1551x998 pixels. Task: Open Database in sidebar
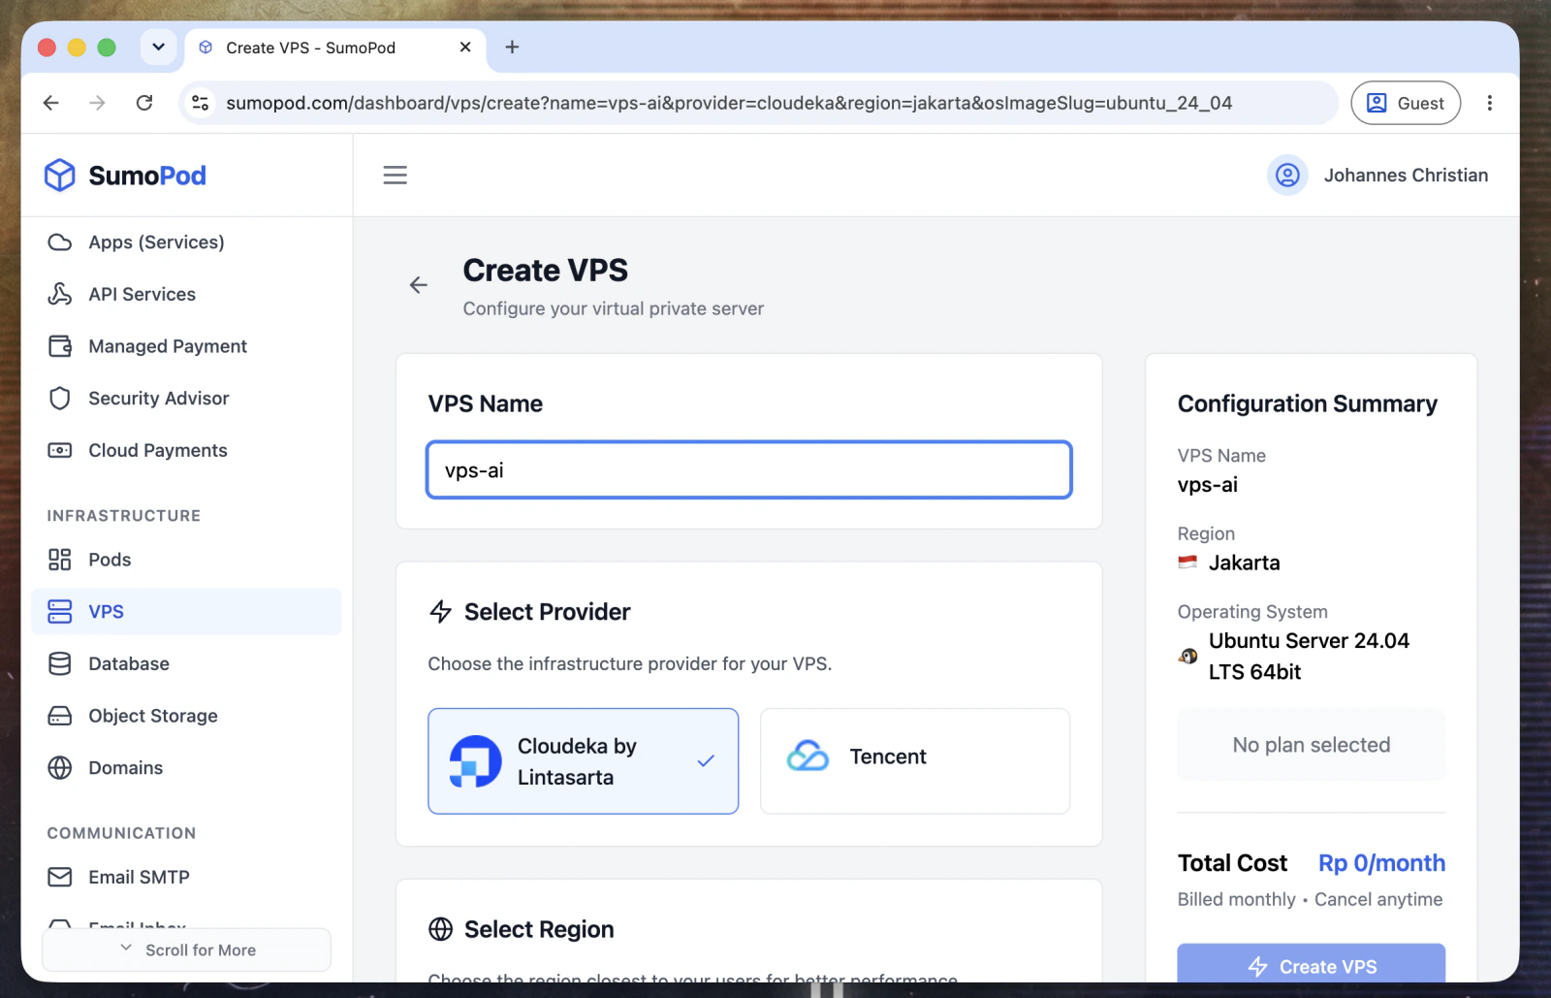[186, 663]
